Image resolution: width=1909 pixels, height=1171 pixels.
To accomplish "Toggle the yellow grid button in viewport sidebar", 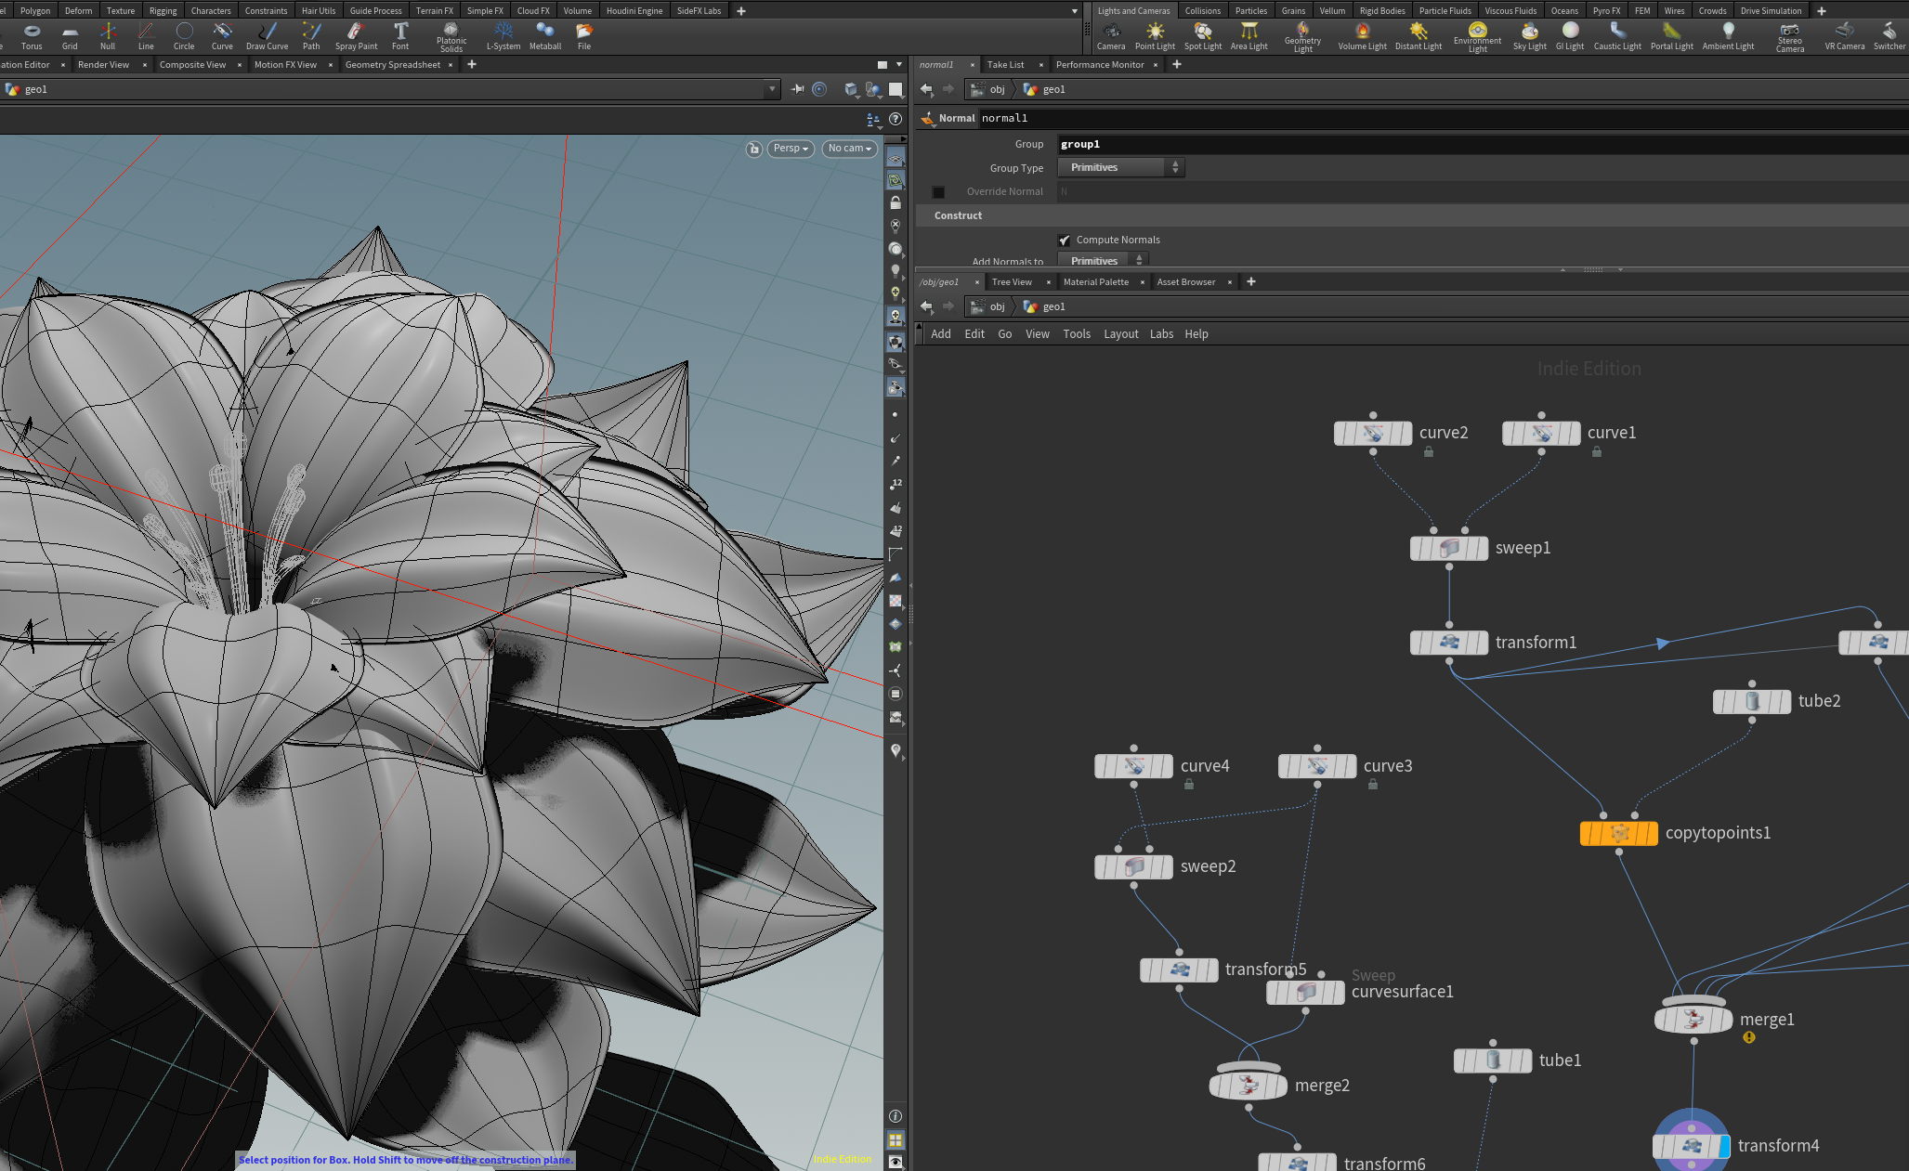I will (896, 1139).
